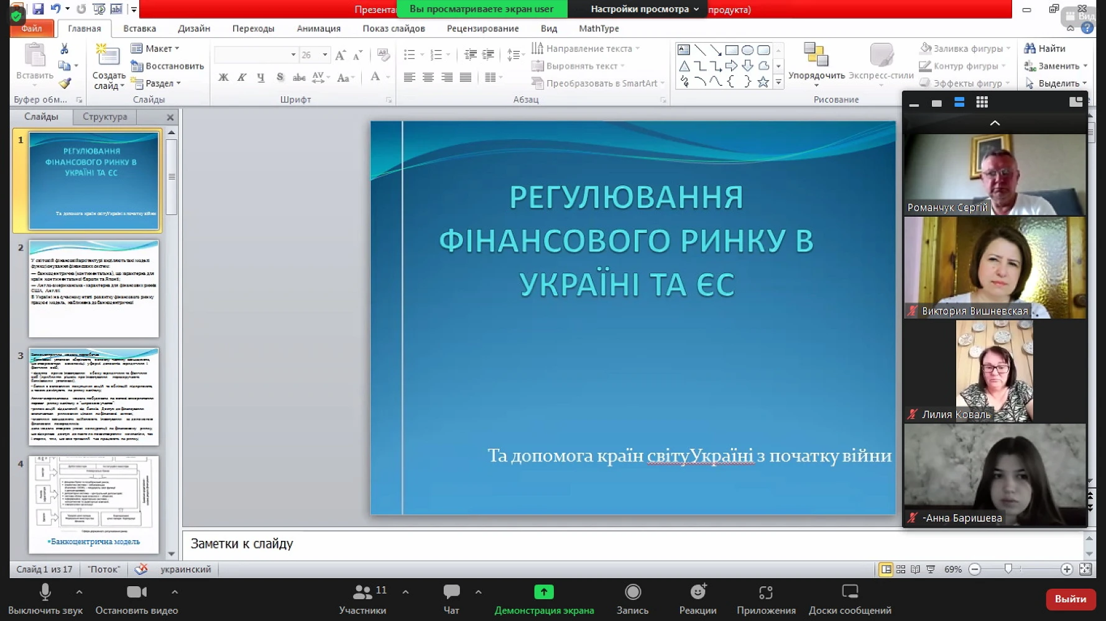Image resolution: width=1106 pixels, height=621 pixels.
Task: Click the Найти find button
Action: (x=1045, y=48)
